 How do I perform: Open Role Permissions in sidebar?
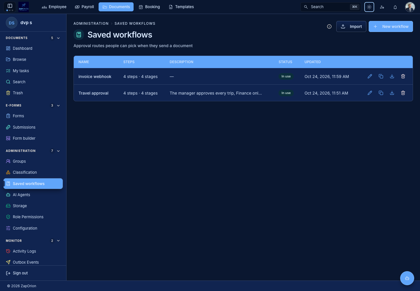click(33, 217)
